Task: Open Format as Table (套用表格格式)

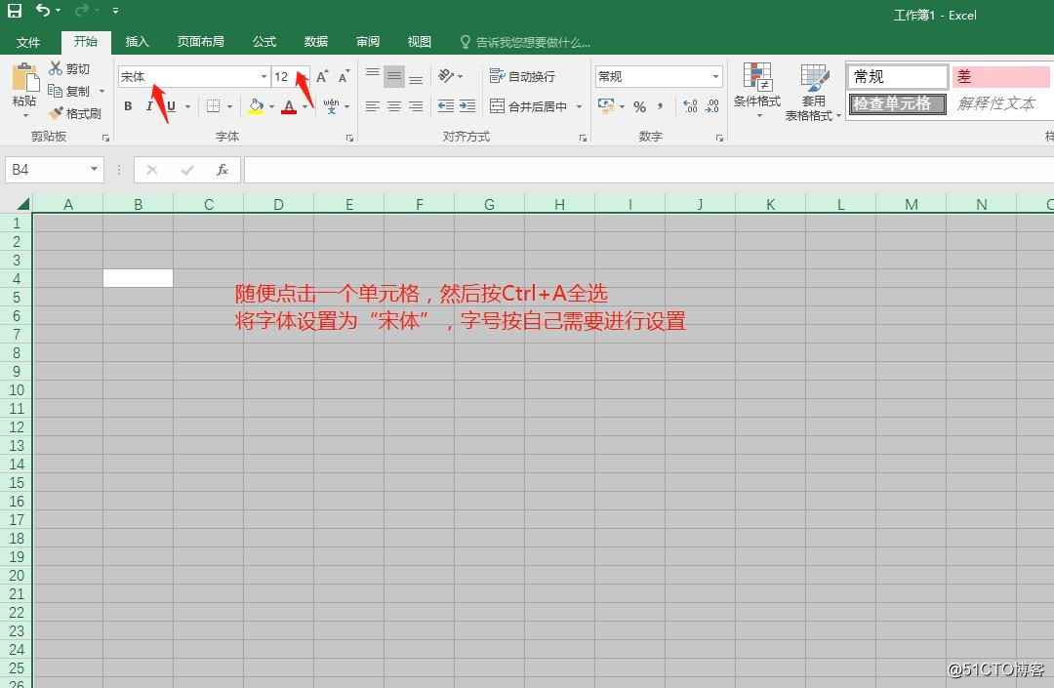Action: pyautogui.click(x=813, y=92)
